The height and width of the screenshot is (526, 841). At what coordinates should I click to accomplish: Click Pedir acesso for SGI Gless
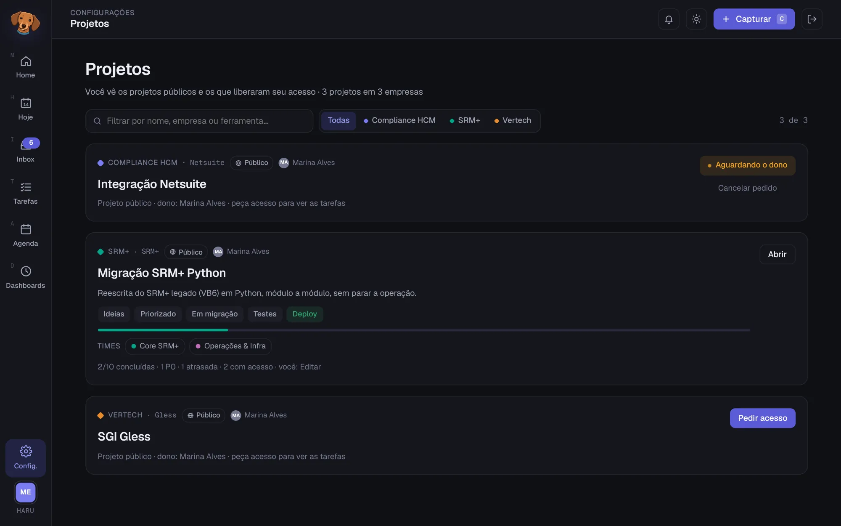(x=762, y=418)
